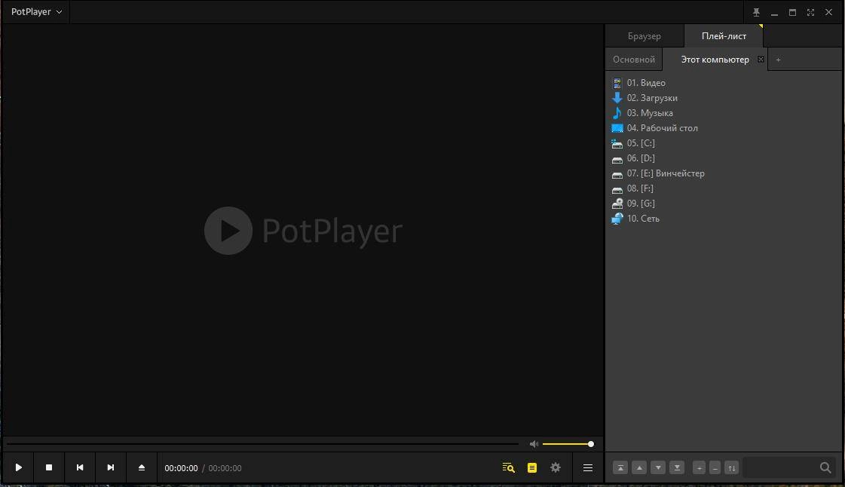Open the control panel gear icon
This screenshot has width=845, height=487.
pos(556,467)
